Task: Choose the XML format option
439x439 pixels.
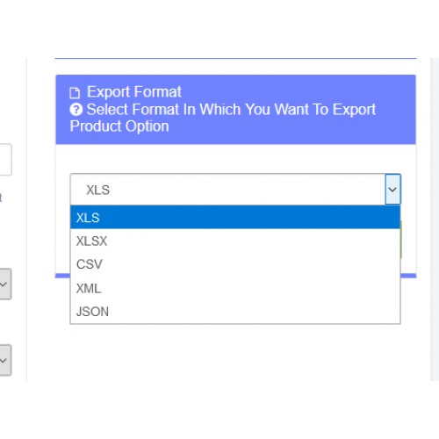Action: coord(235,288)
